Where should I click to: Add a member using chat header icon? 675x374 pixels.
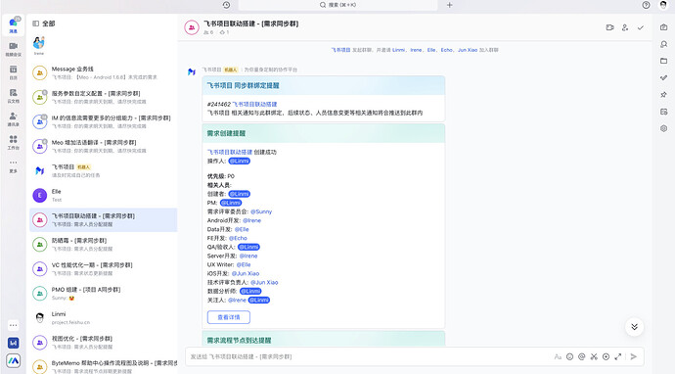(x=625, y=27)
